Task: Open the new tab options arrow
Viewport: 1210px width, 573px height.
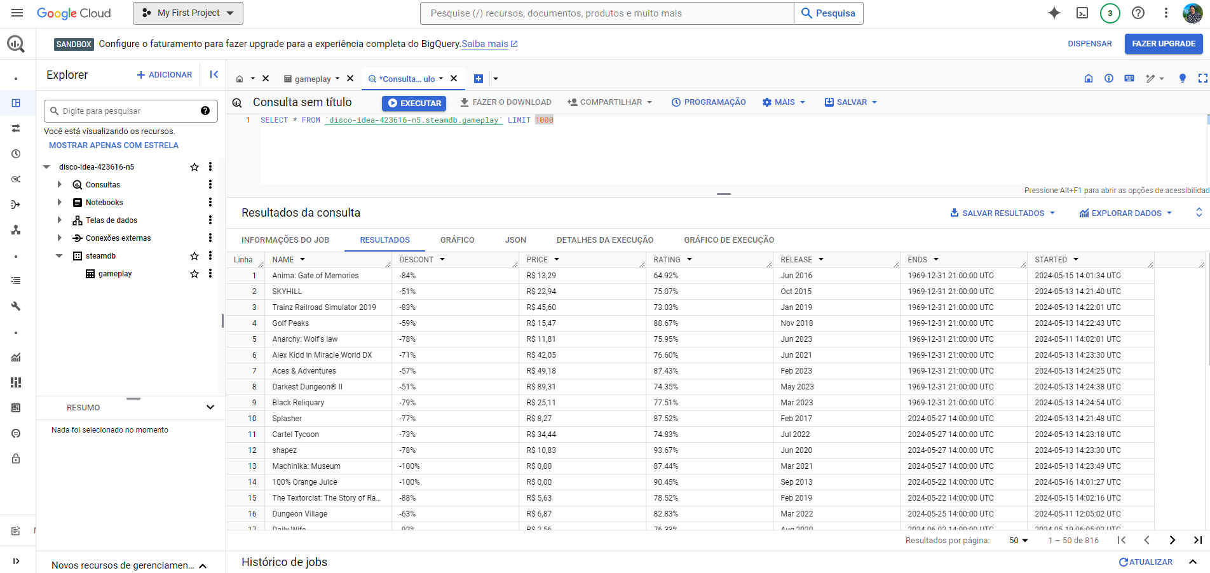Action: [x=496, y=79]
